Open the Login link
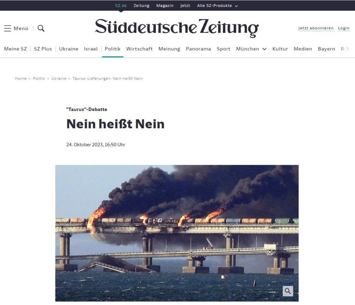 pos(344,28)
